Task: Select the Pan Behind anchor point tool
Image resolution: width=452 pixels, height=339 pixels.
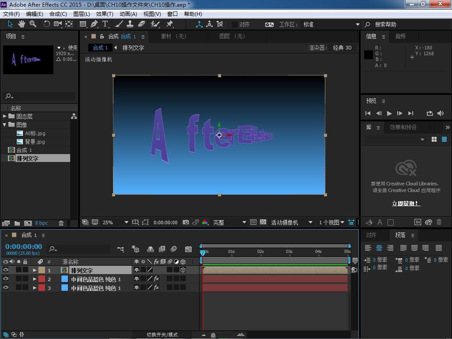Action: point(69,24)
